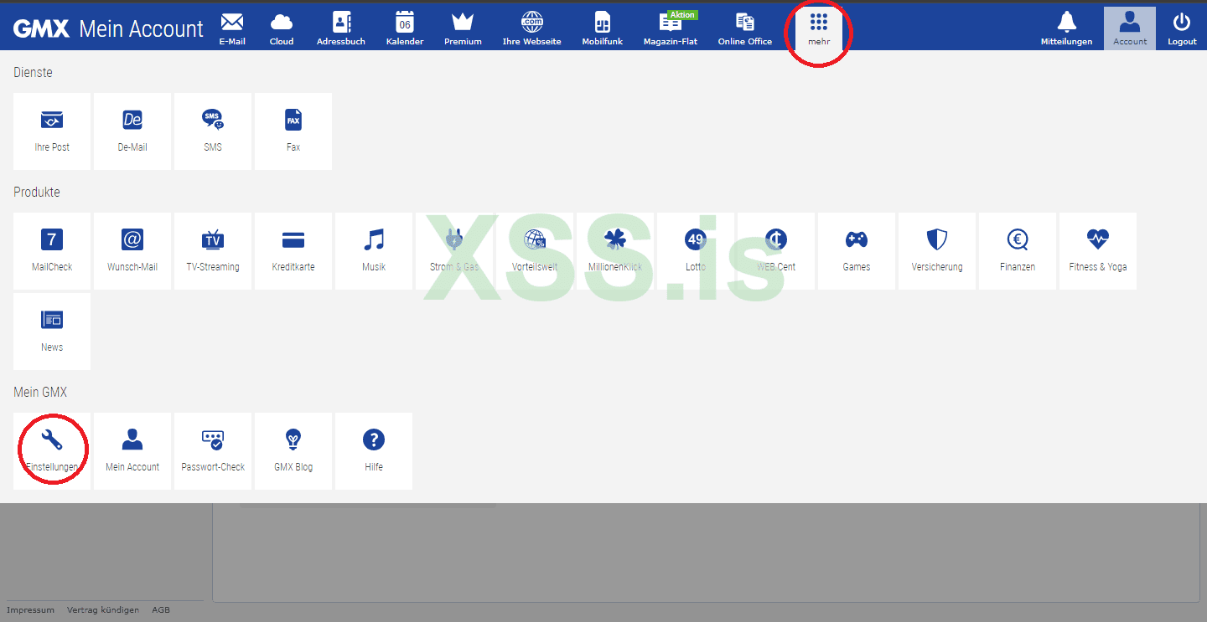Open the Ihre Post tile
Image resolution: width=1207 pixels, height=622 pixels.
(x=52, y=131)
